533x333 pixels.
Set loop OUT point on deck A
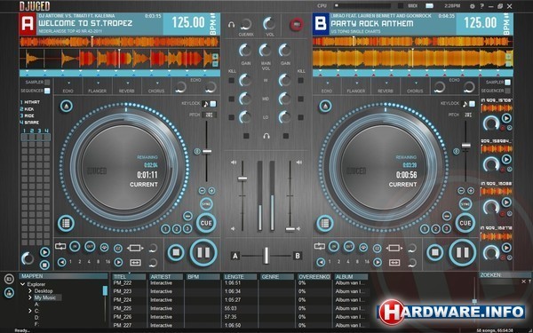pyautogui.click(x=90, y=246)
